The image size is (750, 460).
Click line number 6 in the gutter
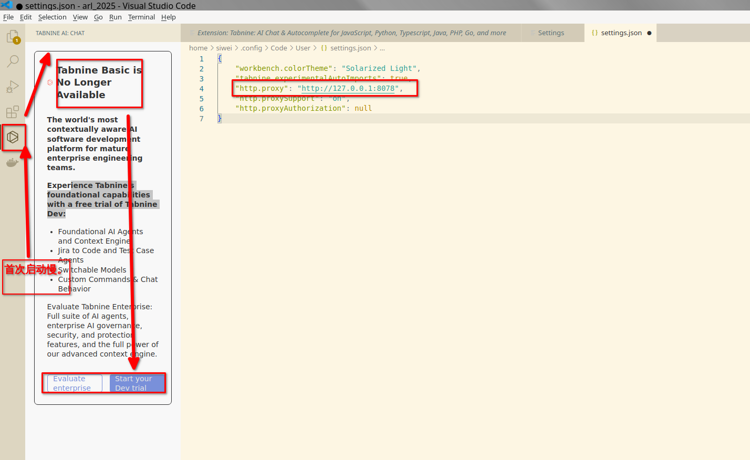(x=201, y=109)
